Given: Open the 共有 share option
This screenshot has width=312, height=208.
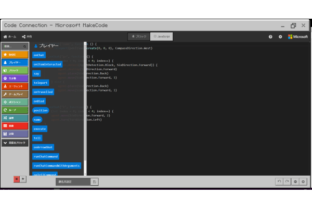Looking at the screenshot, I should (x=27, y=36).
